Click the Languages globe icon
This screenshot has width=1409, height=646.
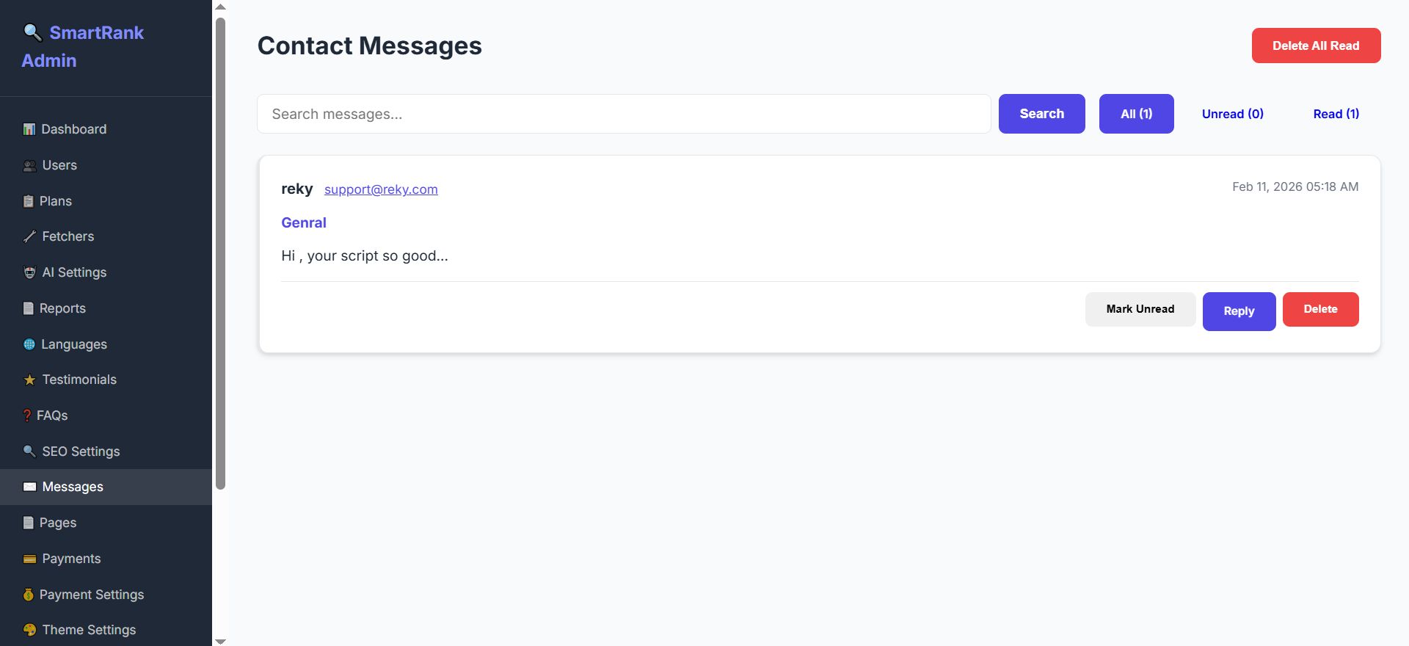(x=29, y=344)
